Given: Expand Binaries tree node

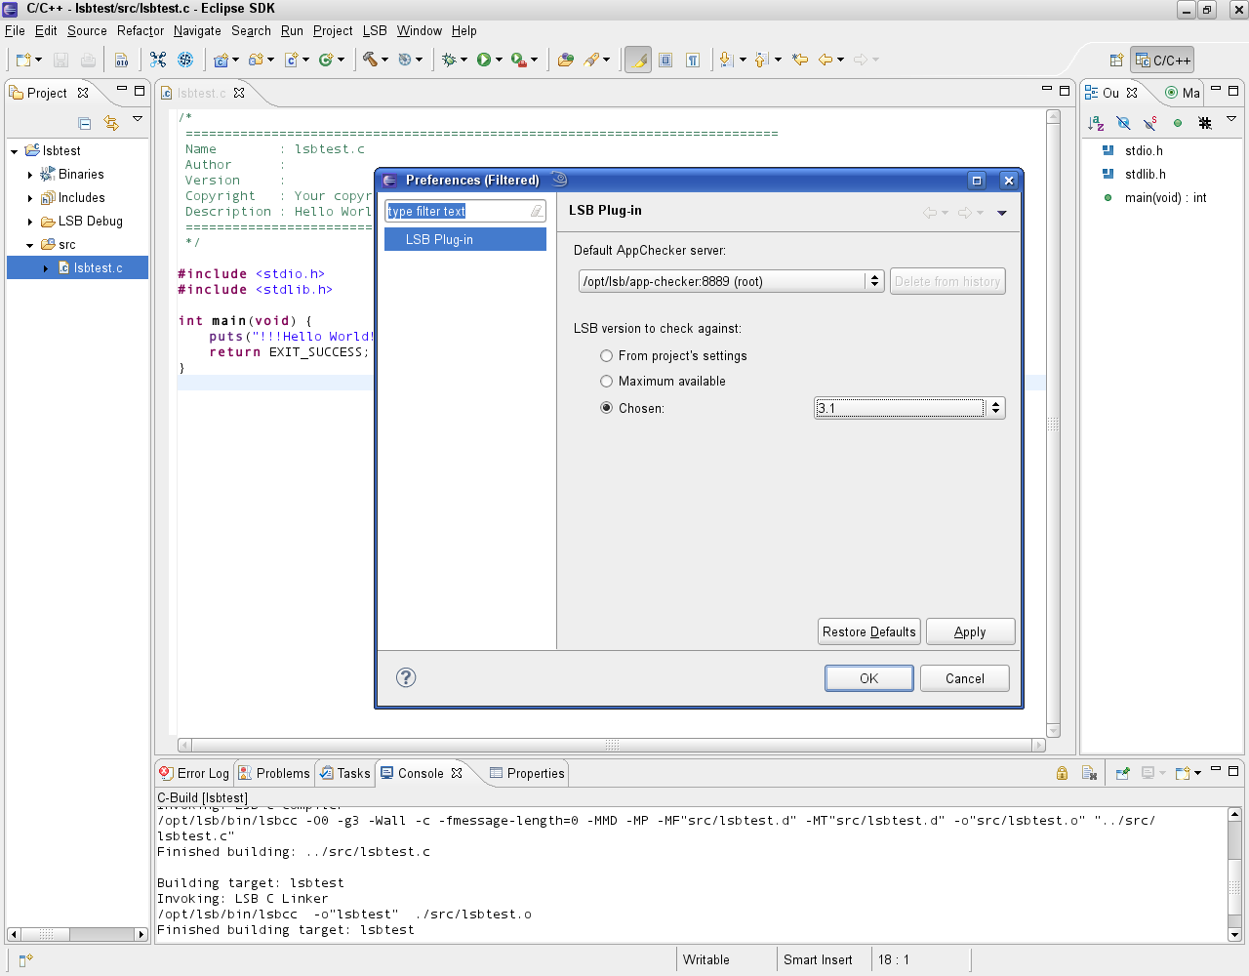Looking at the screenshot, I should (30, 175).
